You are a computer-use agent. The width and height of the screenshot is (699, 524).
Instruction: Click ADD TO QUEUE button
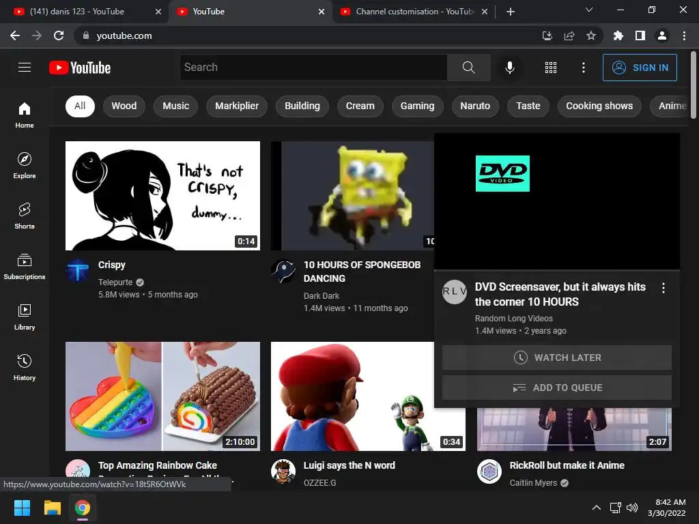pyautogui.click(x=557, y=388)
